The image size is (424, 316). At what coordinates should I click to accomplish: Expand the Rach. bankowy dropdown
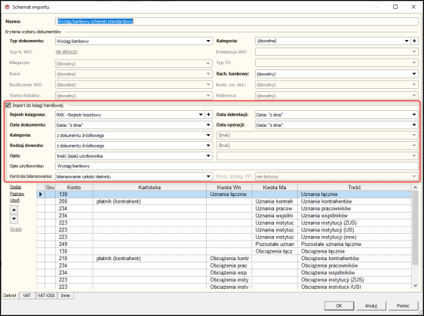click(x=414, y=74)
